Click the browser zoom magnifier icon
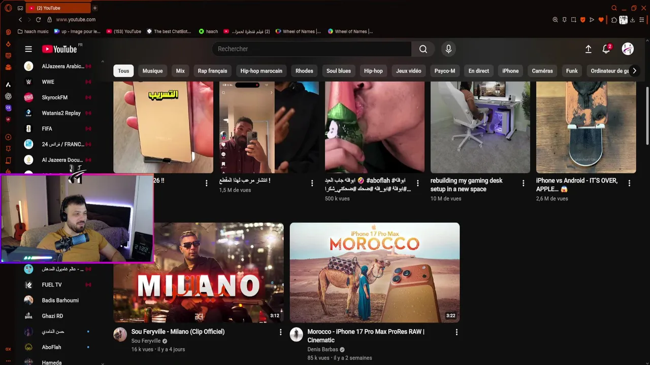Viewport: 650px width, 365px height. point(555,20)
